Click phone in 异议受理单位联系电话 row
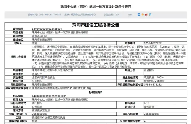Viewport: 191px width, 124px height. click(x=153, y=85)
